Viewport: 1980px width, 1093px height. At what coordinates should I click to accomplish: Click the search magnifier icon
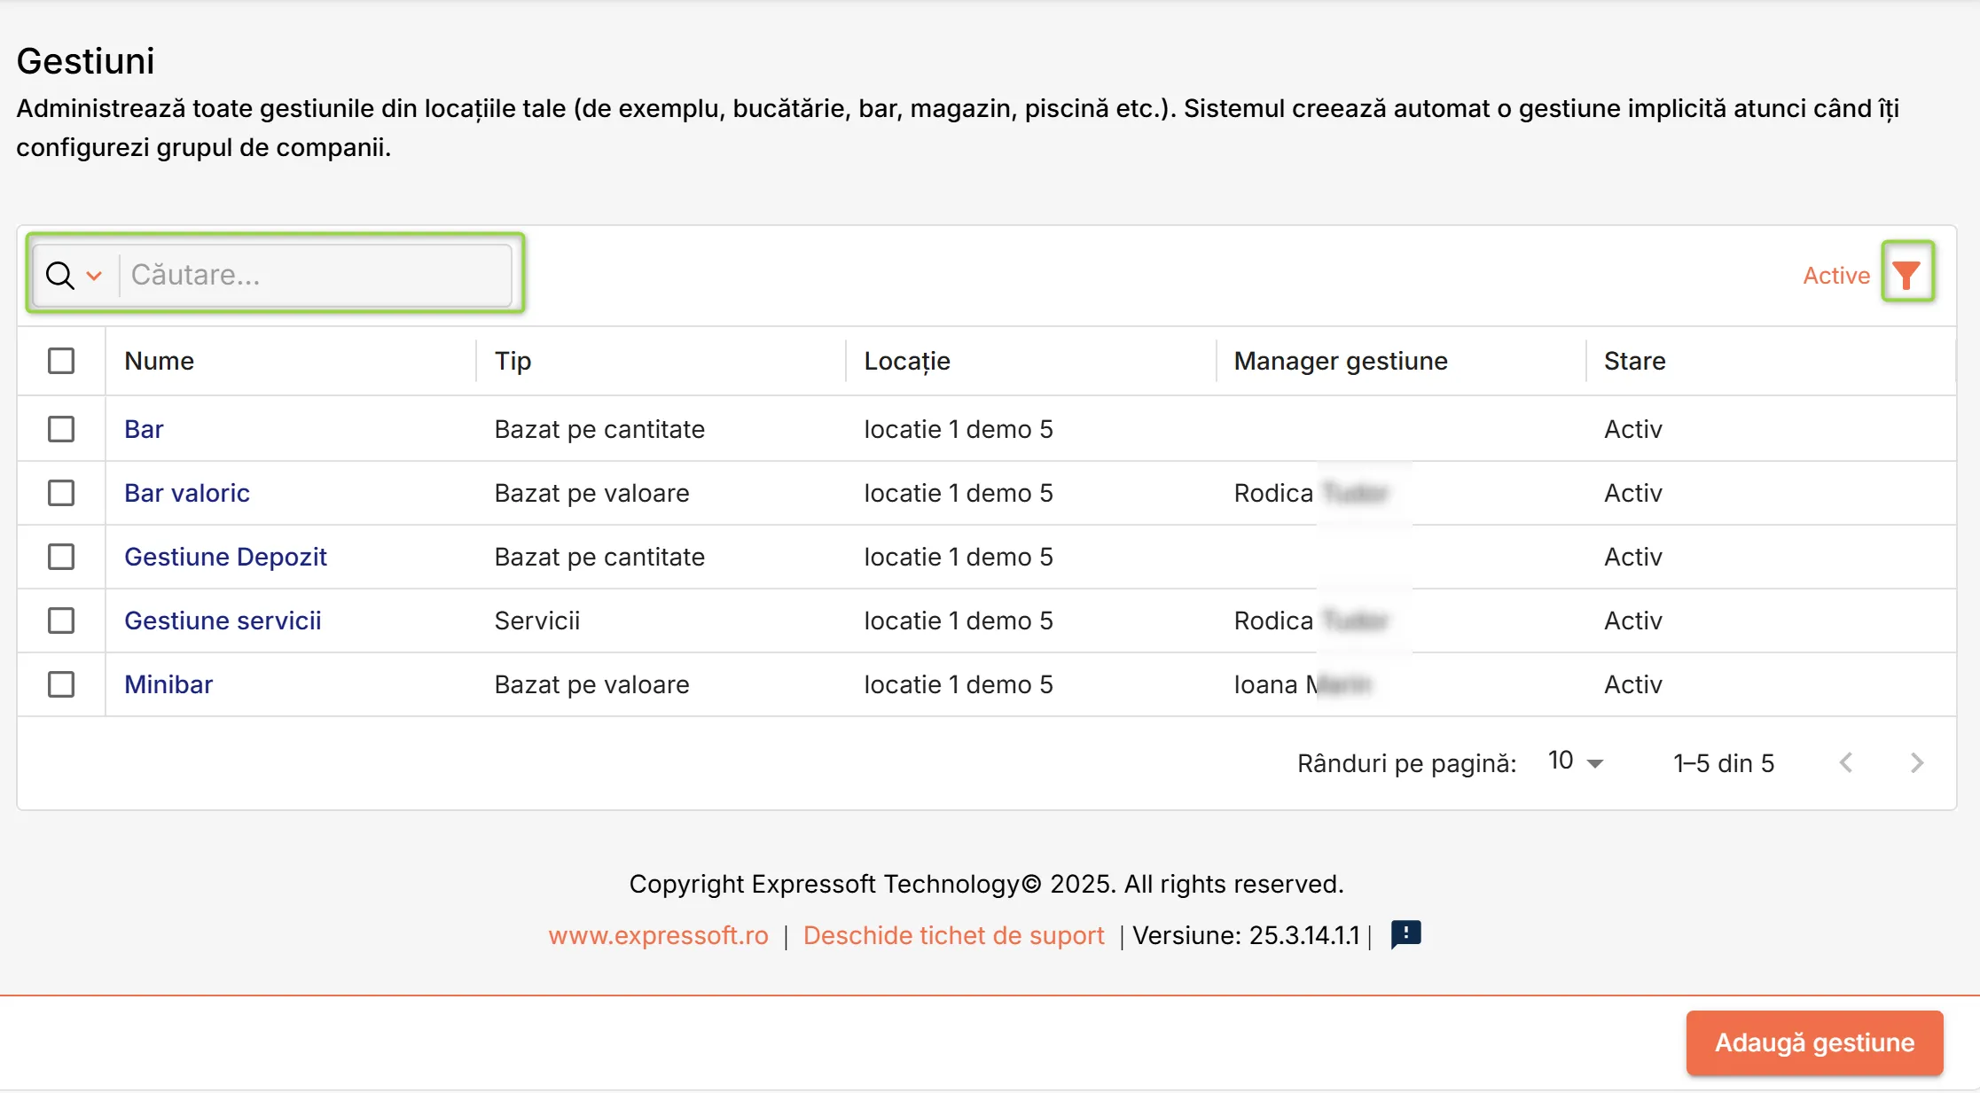[x=59, y=276]
